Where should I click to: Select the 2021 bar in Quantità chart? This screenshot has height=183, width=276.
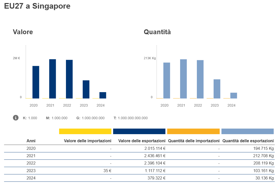point(183,79)
